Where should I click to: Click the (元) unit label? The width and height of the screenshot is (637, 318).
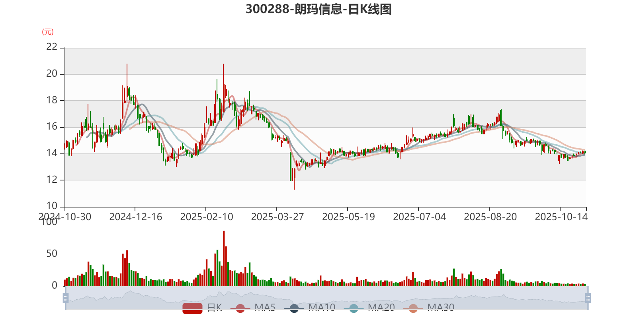click(x=48, y=32)
